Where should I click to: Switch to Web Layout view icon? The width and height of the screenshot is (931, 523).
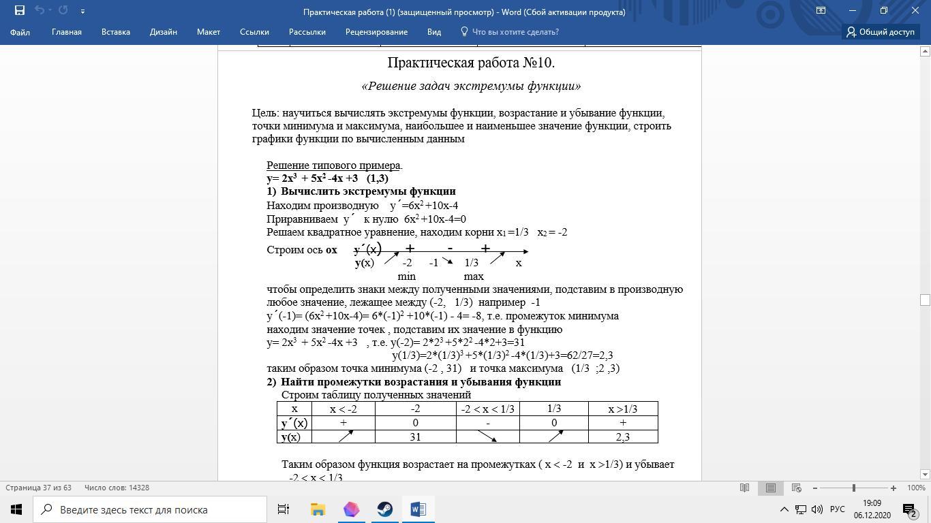(795, 488)
